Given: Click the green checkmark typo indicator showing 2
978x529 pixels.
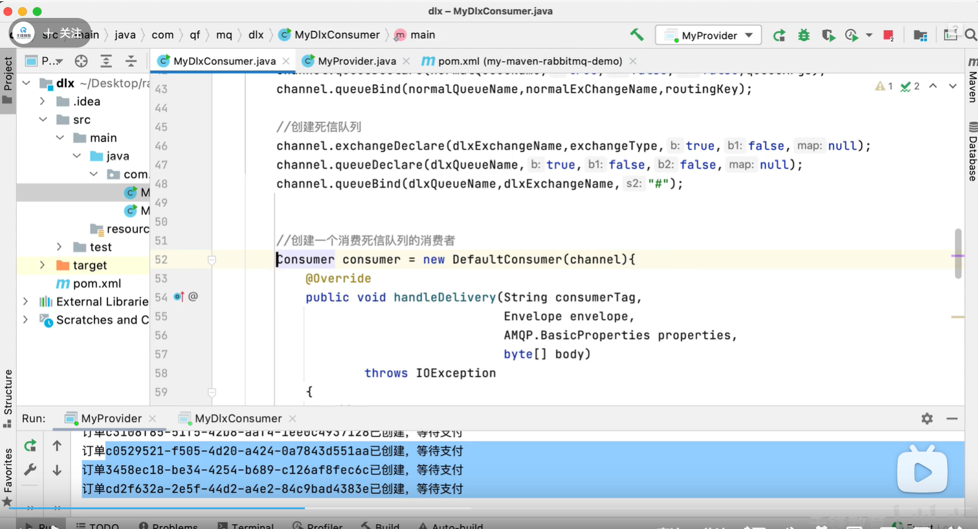Looking at the screenshot, I should (x=910, y=87).
